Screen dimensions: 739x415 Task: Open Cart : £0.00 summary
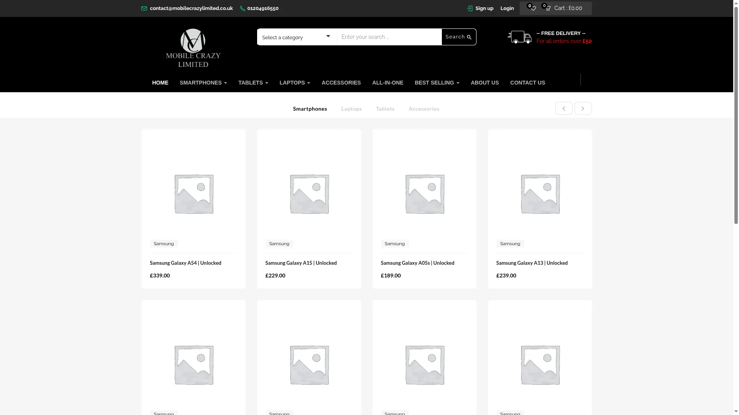tap(568, 8)
